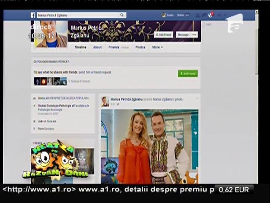Click the browser scroll-up arrow
The height and width of the screenshot is (203, 270).
pos(256,12)
